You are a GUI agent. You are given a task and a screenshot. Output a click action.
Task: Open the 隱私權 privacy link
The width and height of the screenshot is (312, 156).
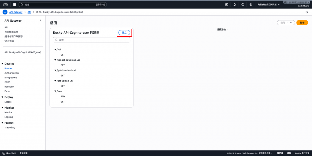tap(280, 153)
